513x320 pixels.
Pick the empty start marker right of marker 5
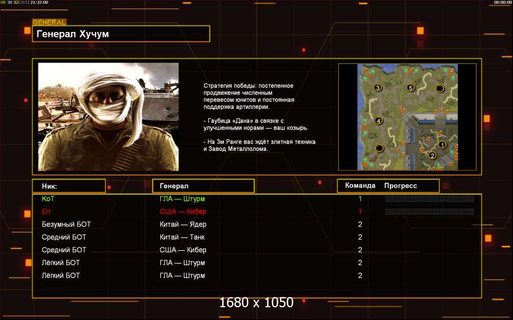440,88
